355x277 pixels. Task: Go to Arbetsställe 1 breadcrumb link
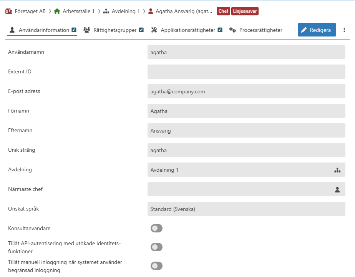point(78,11)
